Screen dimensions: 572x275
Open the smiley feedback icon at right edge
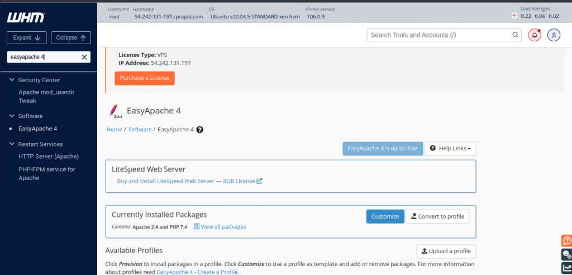coord(566,254)
